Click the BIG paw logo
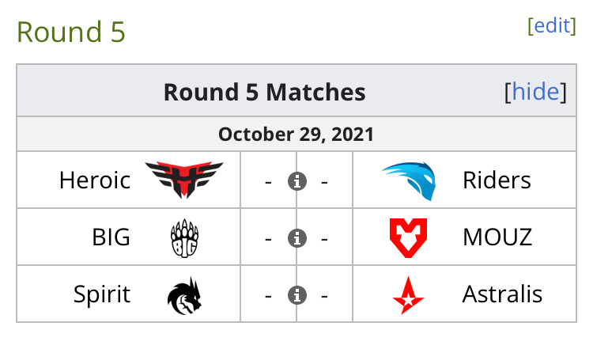The image size is (593, 349). [184, 238]
